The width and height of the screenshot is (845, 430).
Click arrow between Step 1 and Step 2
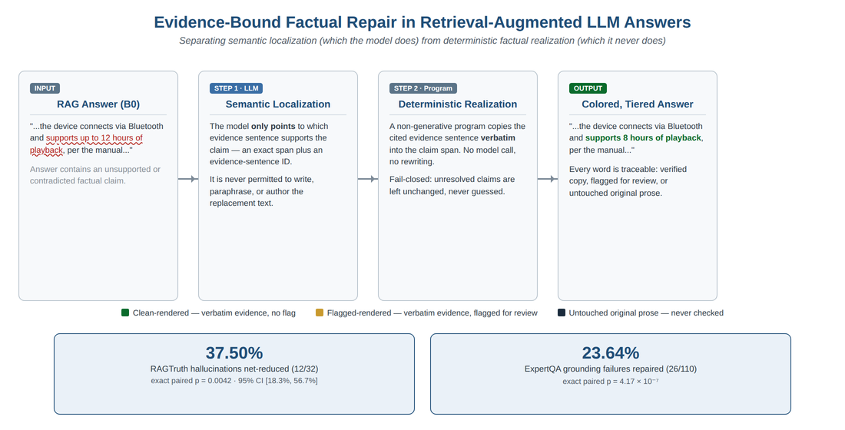[367, 179]
